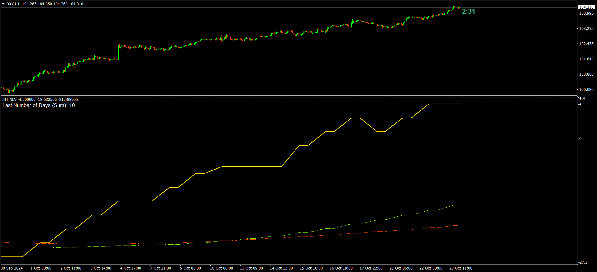
Task: Click the 103.215 price scale value
Action: click(586, 29)
